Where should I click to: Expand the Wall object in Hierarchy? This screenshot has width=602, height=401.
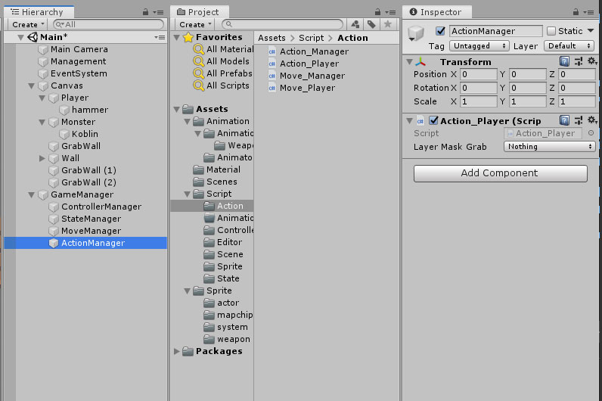[x=42, y=158]
